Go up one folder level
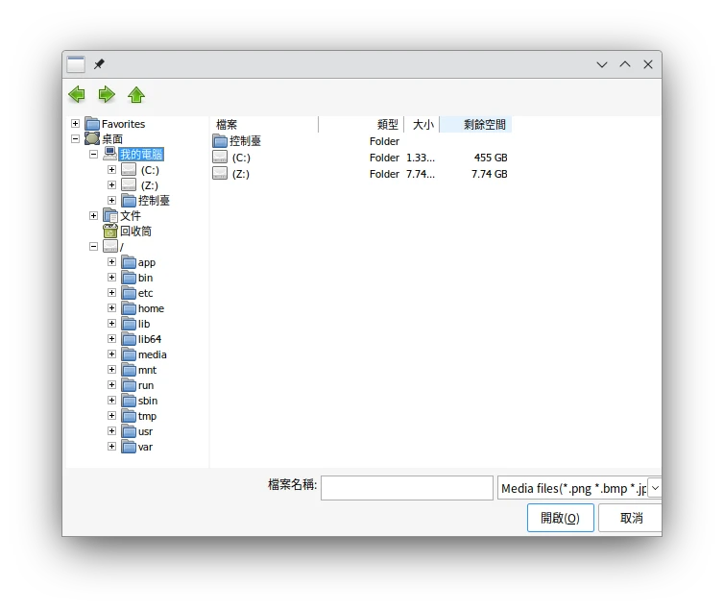This screenshot has width=724, height=610. (x=136, y=94)
